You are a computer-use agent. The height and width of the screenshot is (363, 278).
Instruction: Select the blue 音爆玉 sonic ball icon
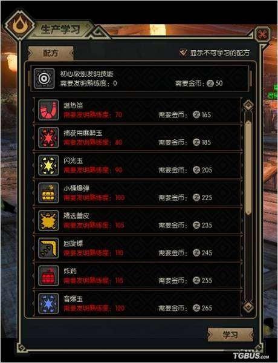(48, 303)
